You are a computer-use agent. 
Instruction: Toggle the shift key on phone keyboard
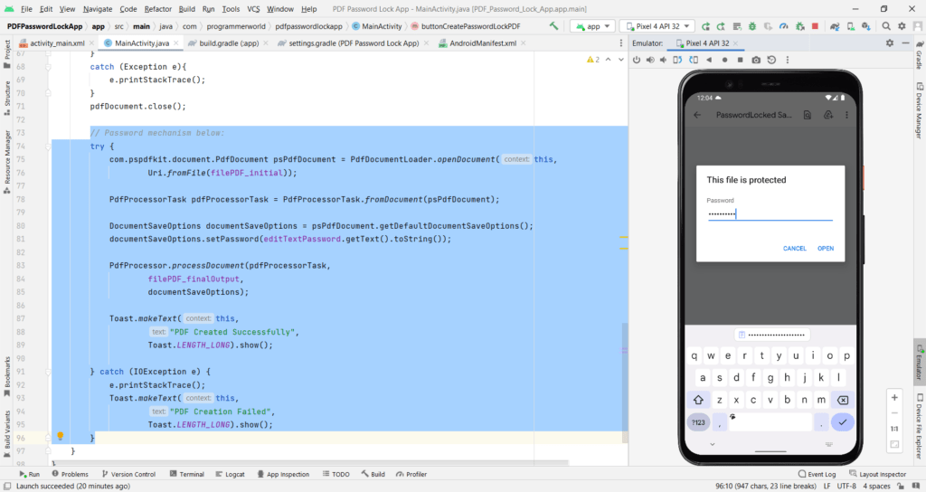[x=698, y=400]
